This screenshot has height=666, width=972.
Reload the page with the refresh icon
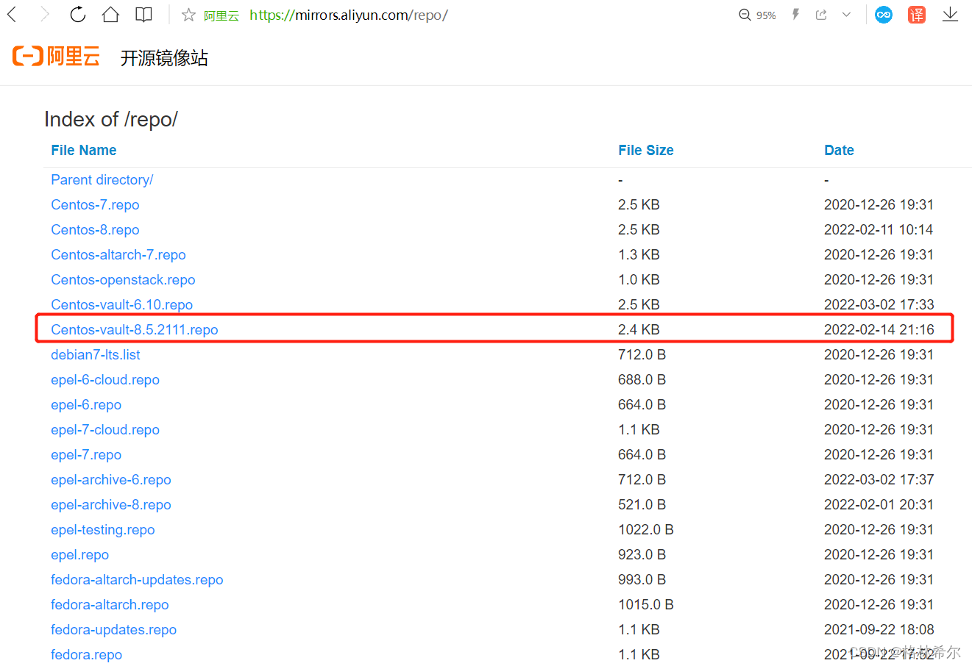click(x=77, y=14)
